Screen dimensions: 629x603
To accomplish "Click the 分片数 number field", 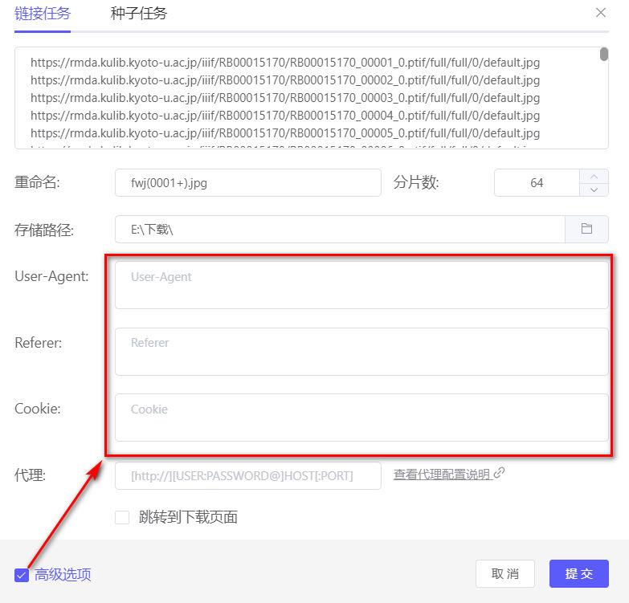I will tap(537, 182).
